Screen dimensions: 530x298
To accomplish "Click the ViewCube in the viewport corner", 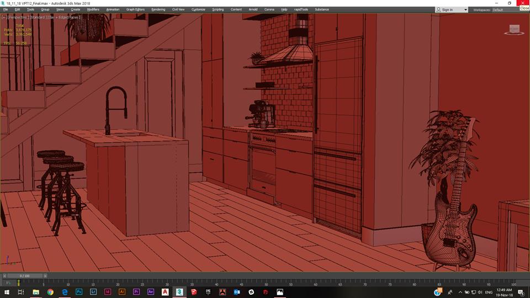I will coord(515,29).
